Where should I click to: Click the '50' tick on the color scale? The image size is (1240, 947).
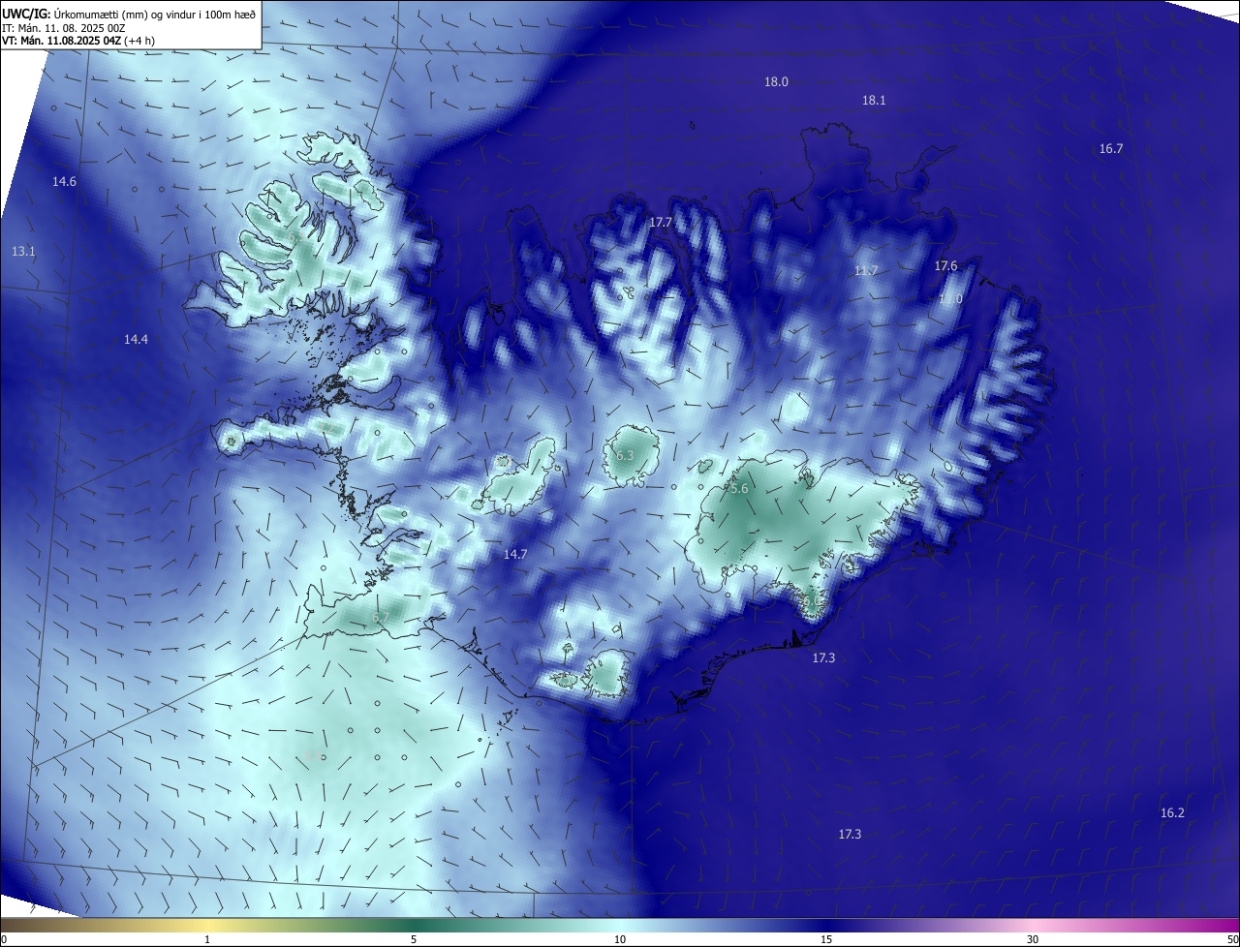1232,939
